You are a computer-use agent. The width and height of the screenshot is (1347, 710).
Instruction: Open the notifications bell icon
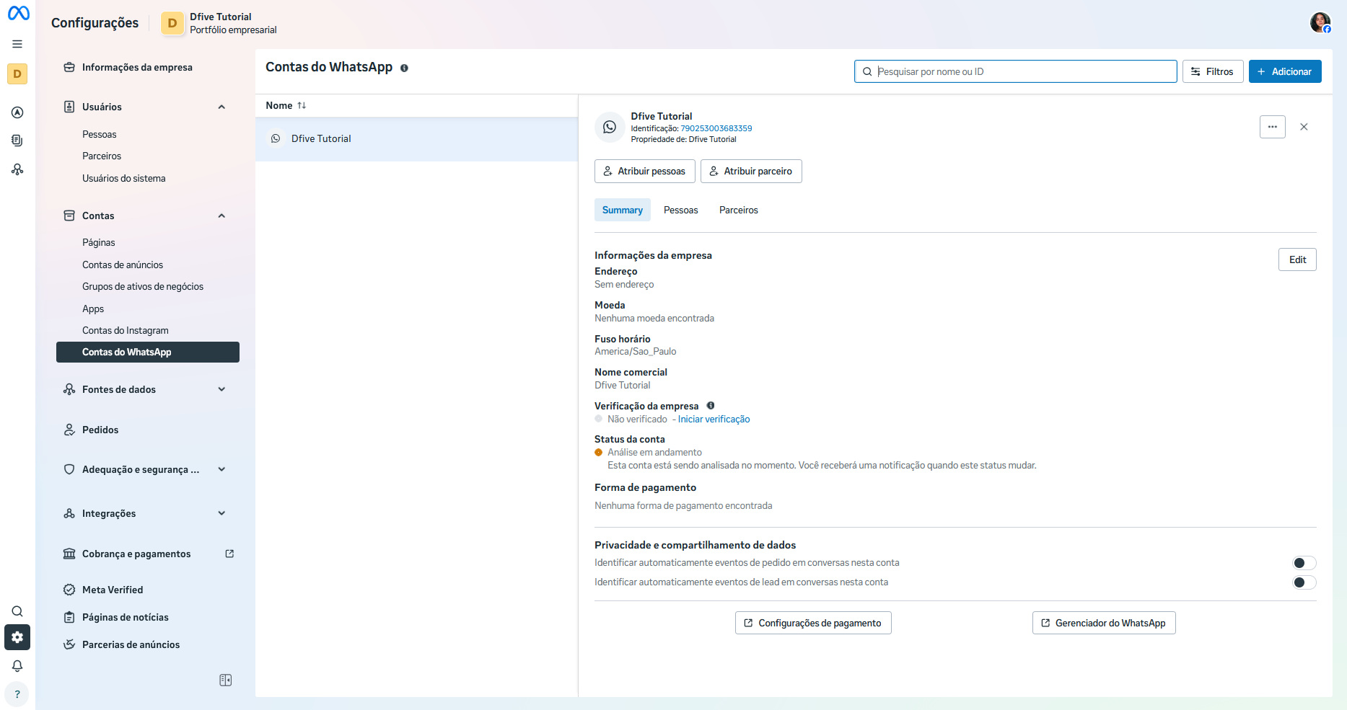click(x=17, y=666)
